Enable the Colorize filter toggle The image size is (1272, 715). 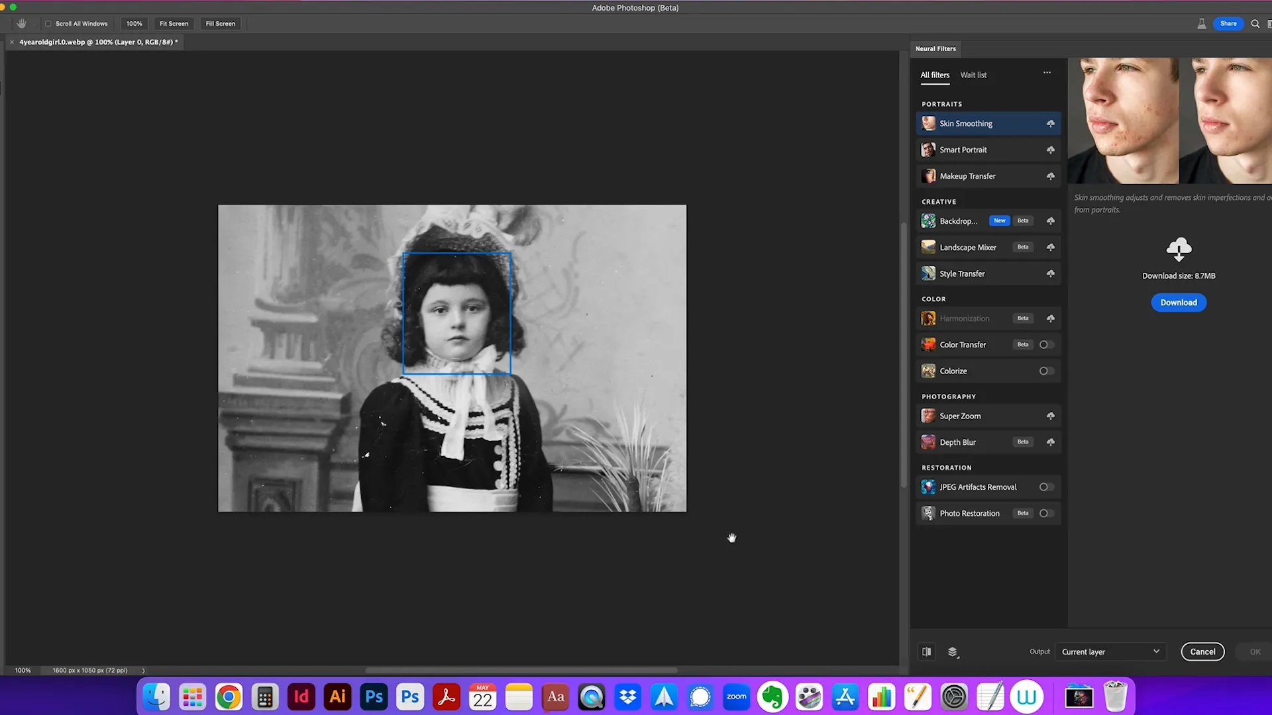(1046, 371)
